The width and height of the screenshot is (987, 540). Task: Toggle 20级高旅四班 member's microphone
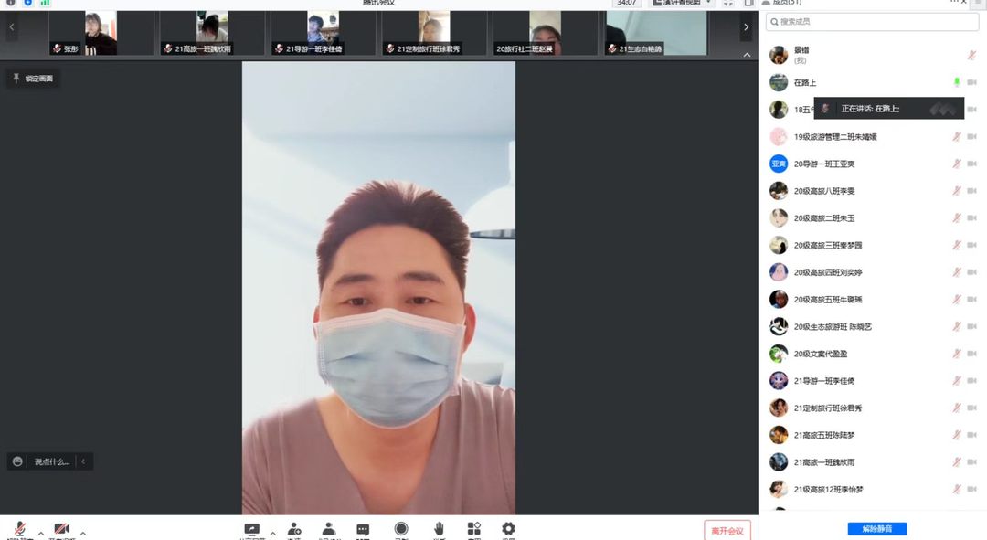(x=957, y=272)
